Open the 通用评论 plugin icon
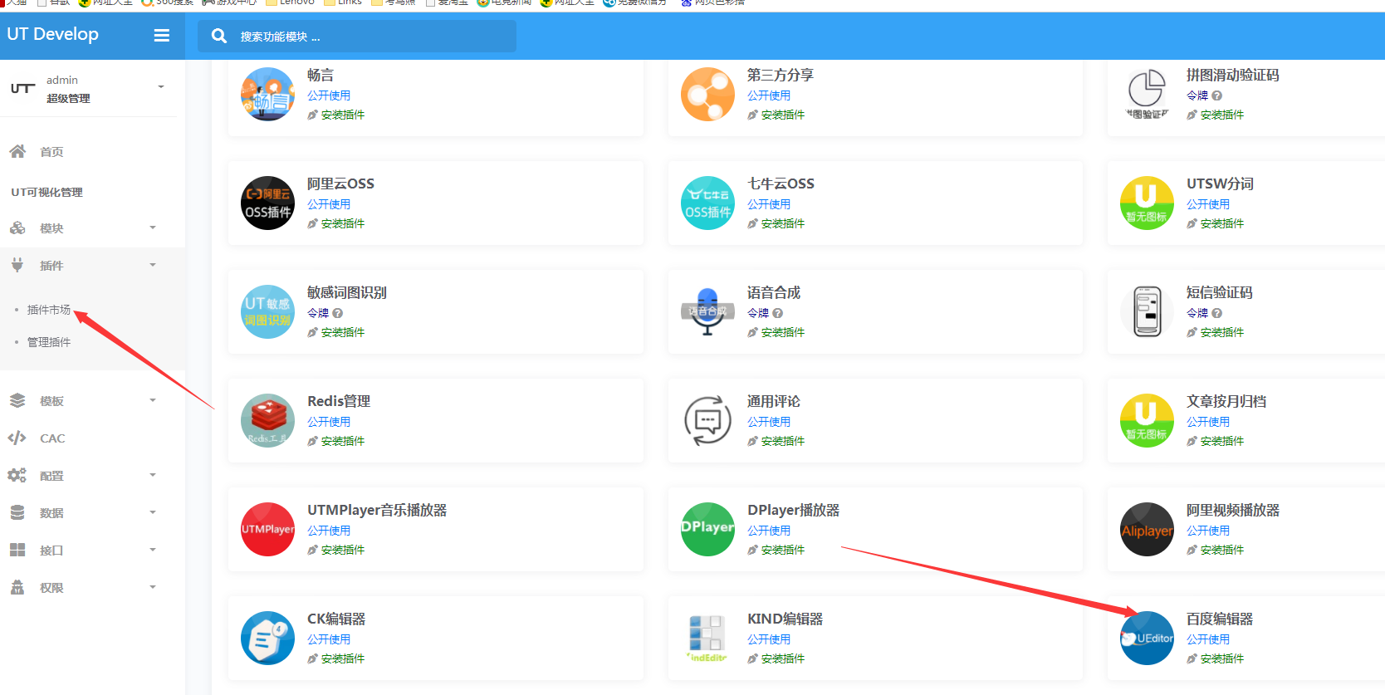Image resolution: width=1385 pixels, height=695 pixels. tap(707, 421)
